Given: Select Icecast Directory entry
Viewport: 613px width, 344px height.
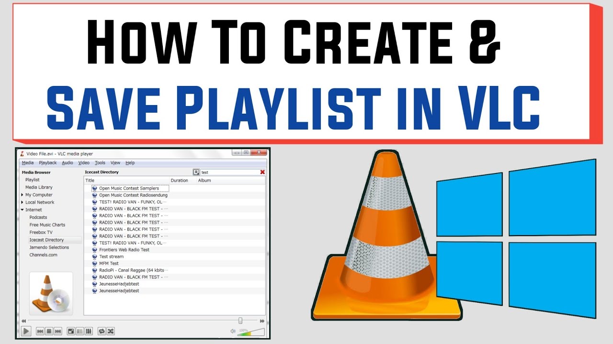Looking at the screenshot, I should [46, 240].
